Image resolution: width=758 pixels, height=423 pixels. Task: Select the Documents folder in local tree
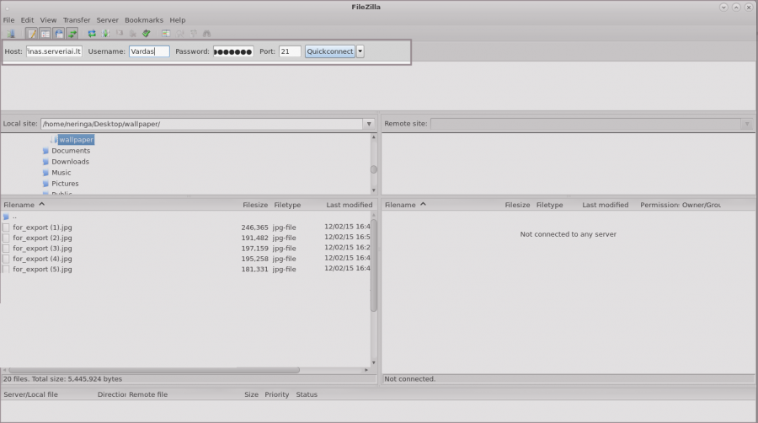[71, 151]
